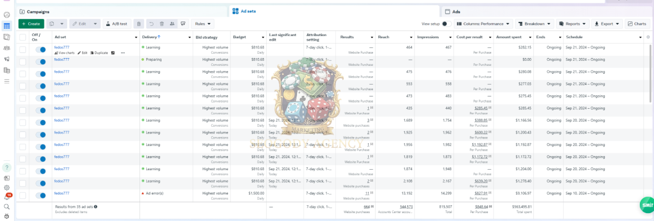The height and width of the screenshot is (221, 654).
Task: Sort by the Amount spent column header
Action: click(x=508, y=37)
